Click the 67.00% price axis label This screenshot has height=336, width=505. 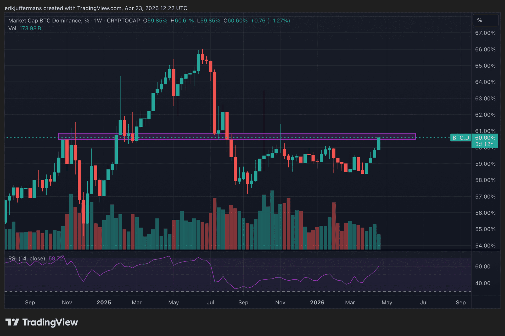[485, 33]
